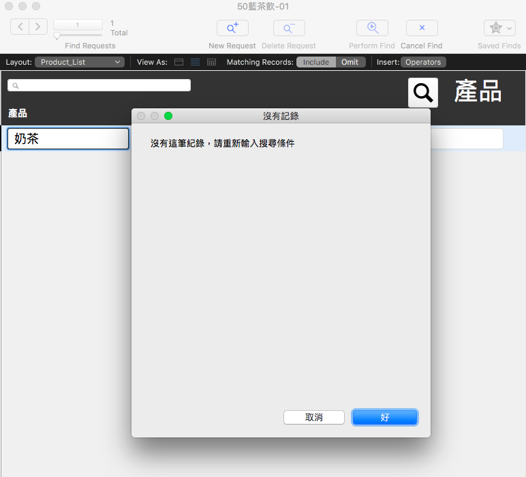The image size is (526, 477).
Task: Click the large 產品 title text
Action: click(478, 91)
